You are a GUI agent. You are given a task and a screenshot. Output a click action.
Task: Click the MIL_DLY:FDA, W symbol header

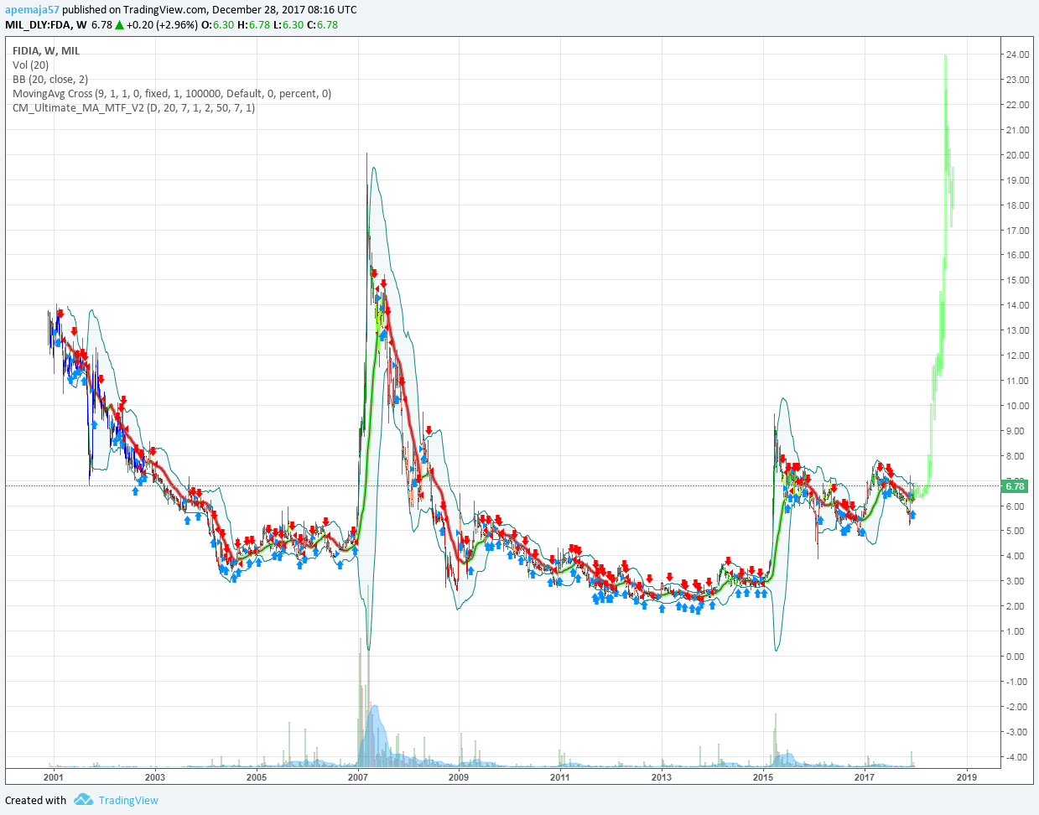pos(46,25)
